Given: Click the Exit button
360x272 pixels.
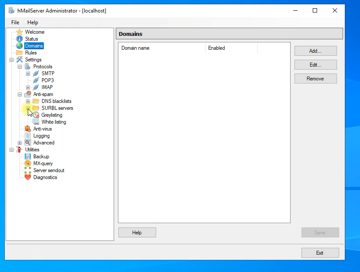Looking at the screenshot, I should coord(320,253).
